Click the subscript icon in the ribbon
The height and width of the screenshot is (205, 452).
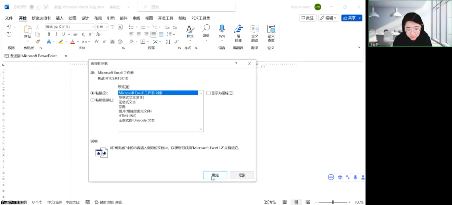pyautogui.click(x=83, y=34)
